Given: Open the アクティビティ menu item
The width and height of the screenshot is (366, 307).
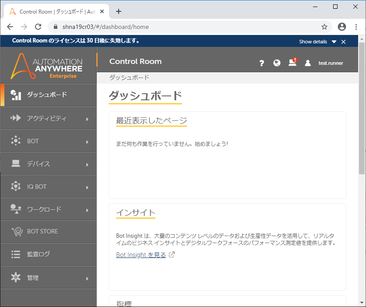Looking at the screenshot, I should tap(49, 118).
